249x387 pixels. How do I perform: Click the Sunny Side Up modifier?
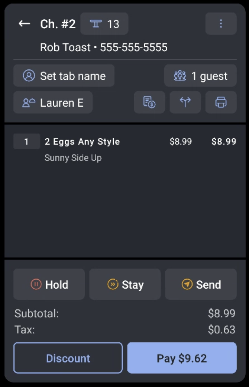(73, 157)
